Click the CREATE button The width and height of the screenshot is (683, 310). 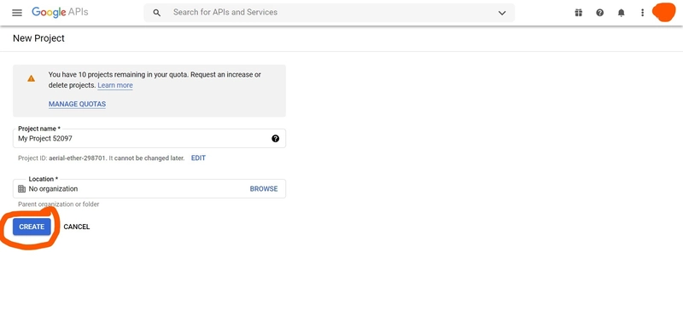coord(32,227)
